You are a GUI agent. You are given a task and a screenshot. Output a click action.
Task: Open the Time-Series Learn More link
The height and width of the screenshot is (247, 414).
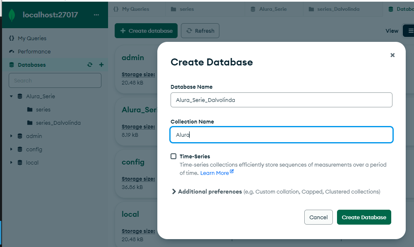coord(214,173)
